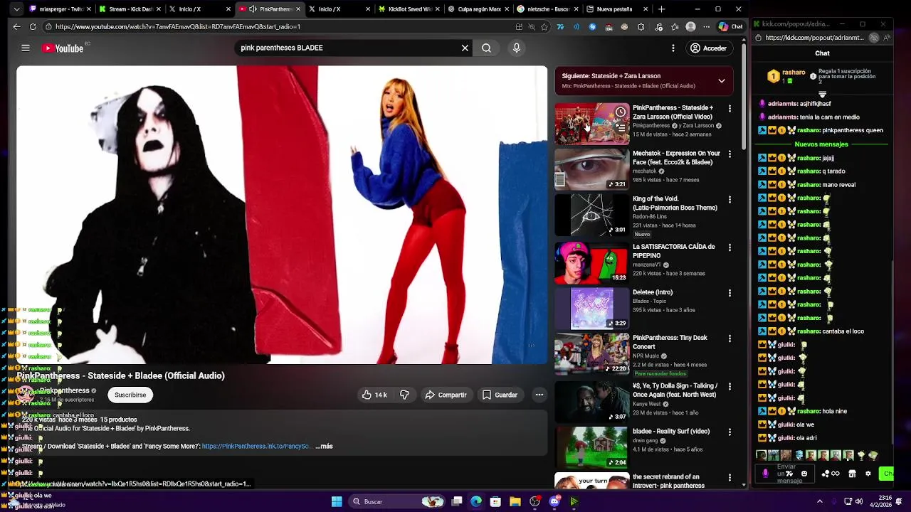The image size is (911, 512).
Task: Click the YouTube search magnifier button
Action: pyautogui.click(x=486, y=48)
